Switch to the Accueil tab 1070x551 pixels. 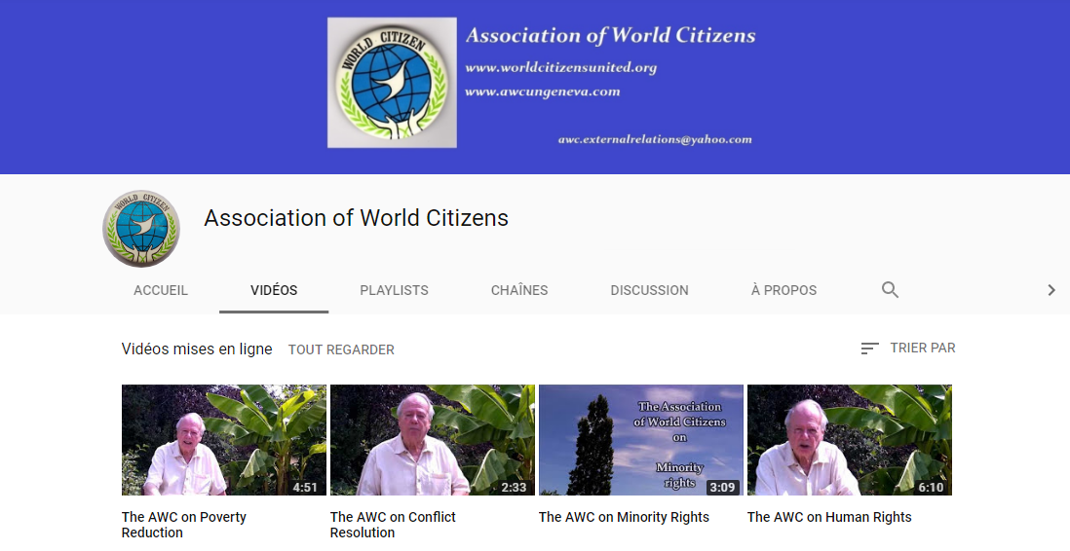tap(161, 290)
